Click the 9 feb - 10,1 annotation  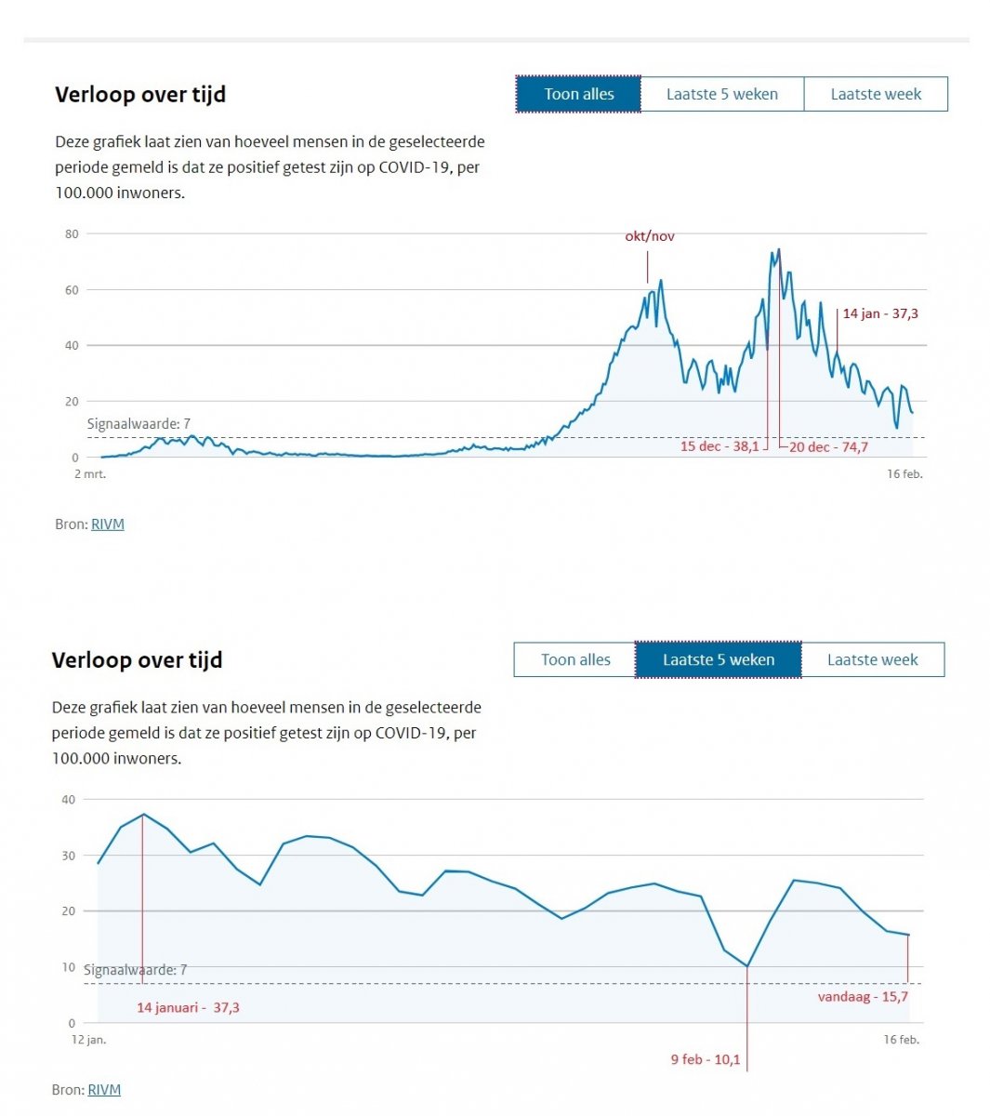tap(706, 1059)
